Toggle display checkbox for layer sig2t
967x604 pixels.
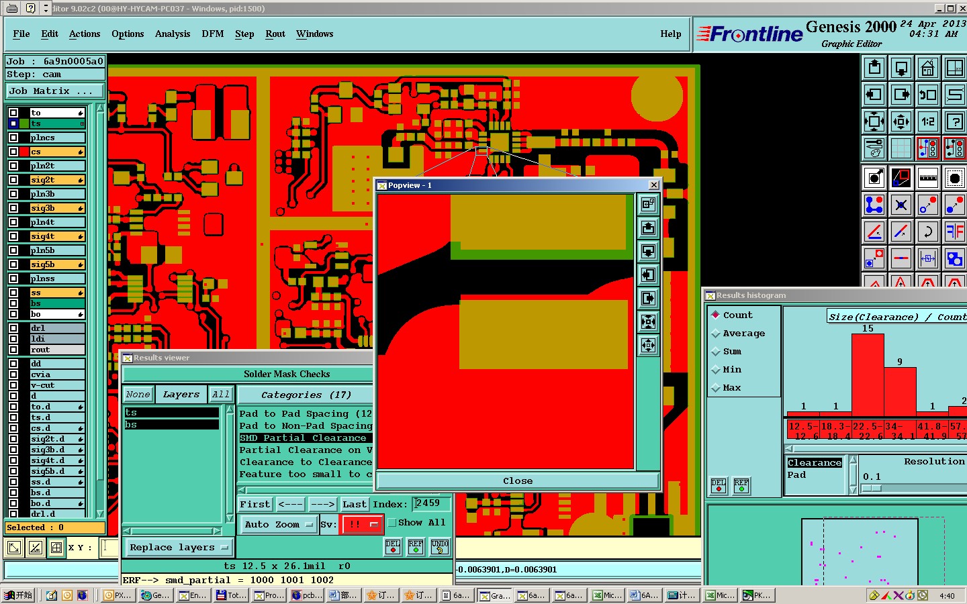tap(13, 180)
